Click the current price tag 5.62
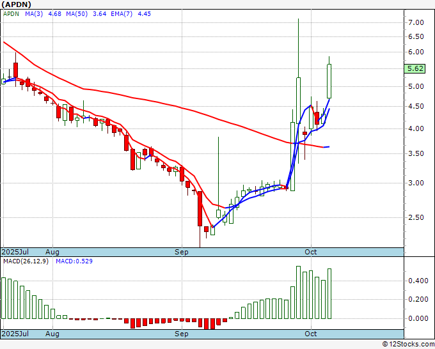This screenshot has height=349, width=435. (x=415, y=68)
